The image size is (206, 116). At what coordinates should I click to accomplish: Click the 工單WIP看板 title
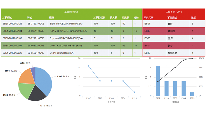tap(71, 12)
